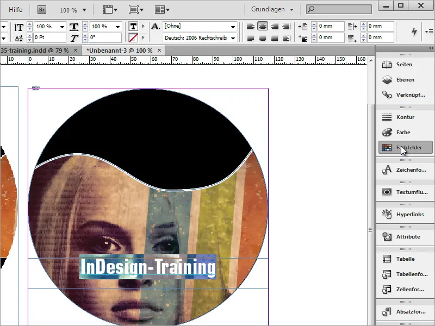This screenshot has width=435, height=326.
Task: Open the screen mode icon menu
Action: coord(136,10)
